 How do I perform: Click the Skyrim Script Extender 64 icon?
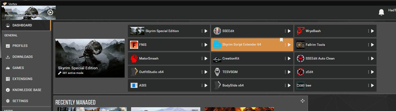point(217,45)
